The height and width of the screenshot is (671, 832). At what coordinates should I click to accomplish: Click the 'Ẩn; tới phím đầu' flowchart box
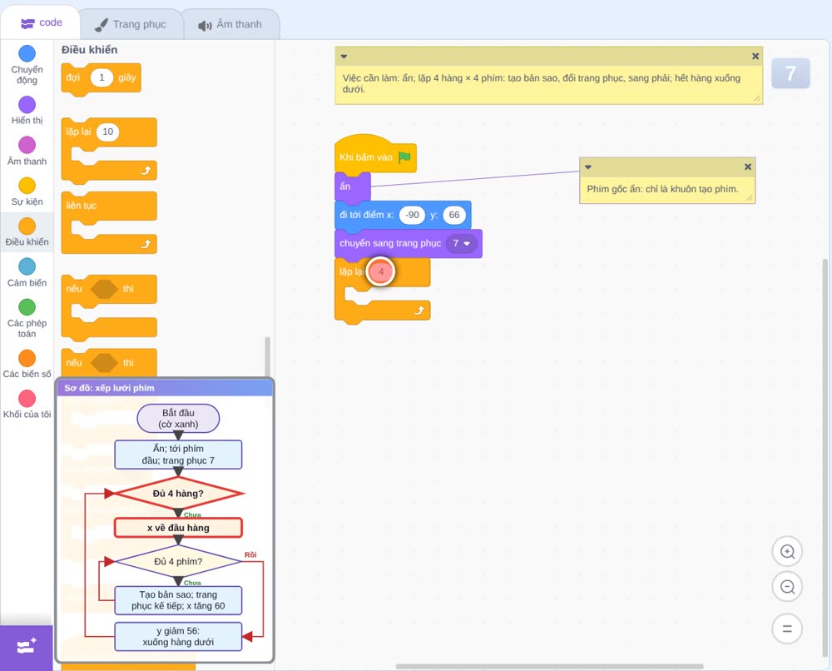(178, 455)
